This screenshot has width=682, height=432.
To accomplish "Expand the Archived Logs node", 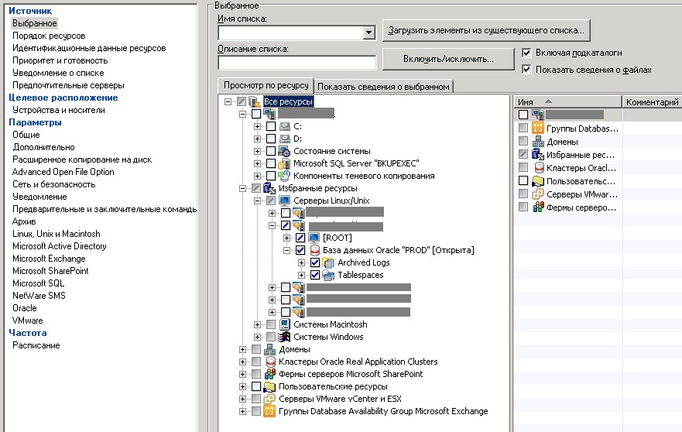I will click(x=301, y=262).
